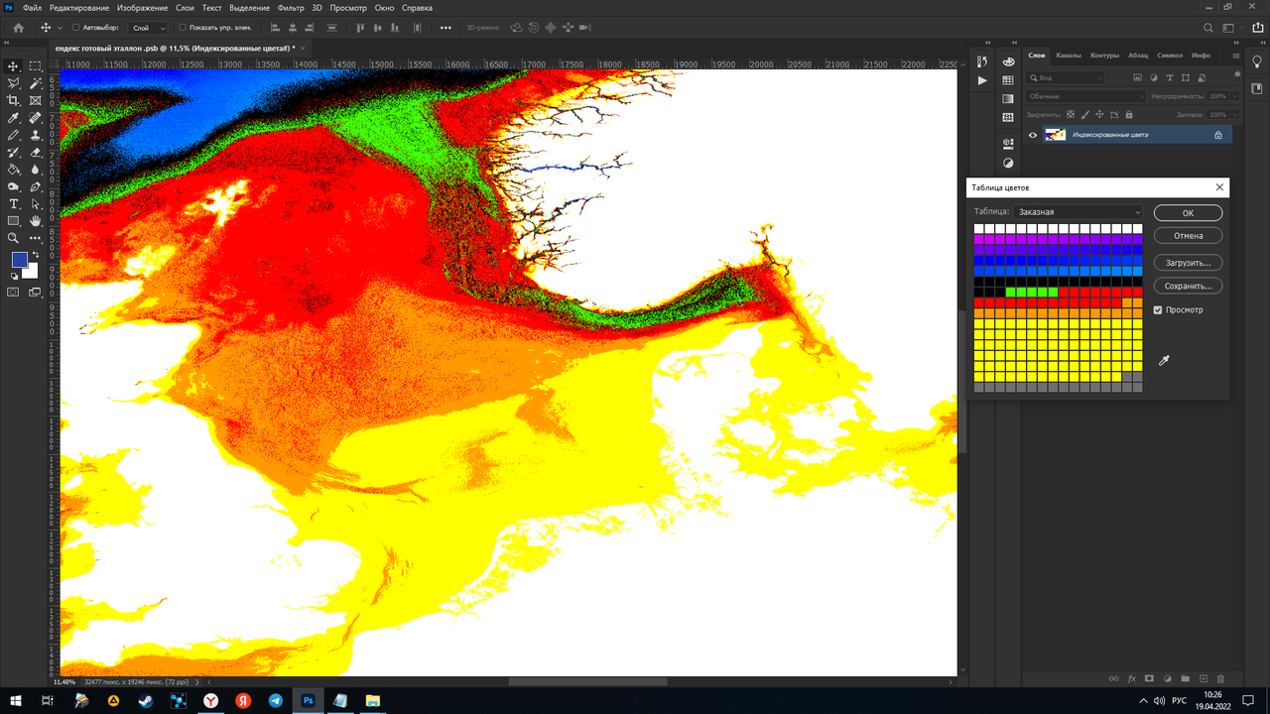
Task: Select the Hand tool
Action: [36, 220]
